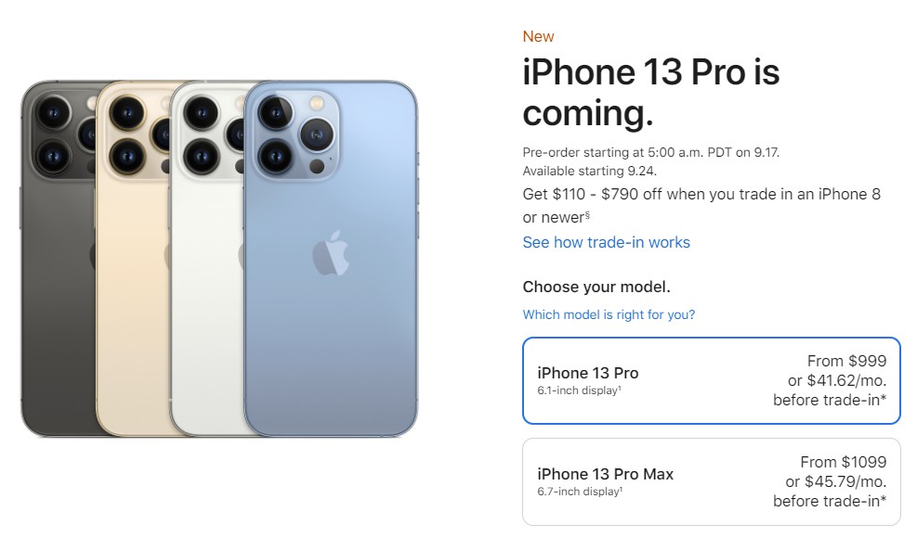Click the top lens of the silver iPhone
This screenshot has height=537, width=917.
click(202, 112)
